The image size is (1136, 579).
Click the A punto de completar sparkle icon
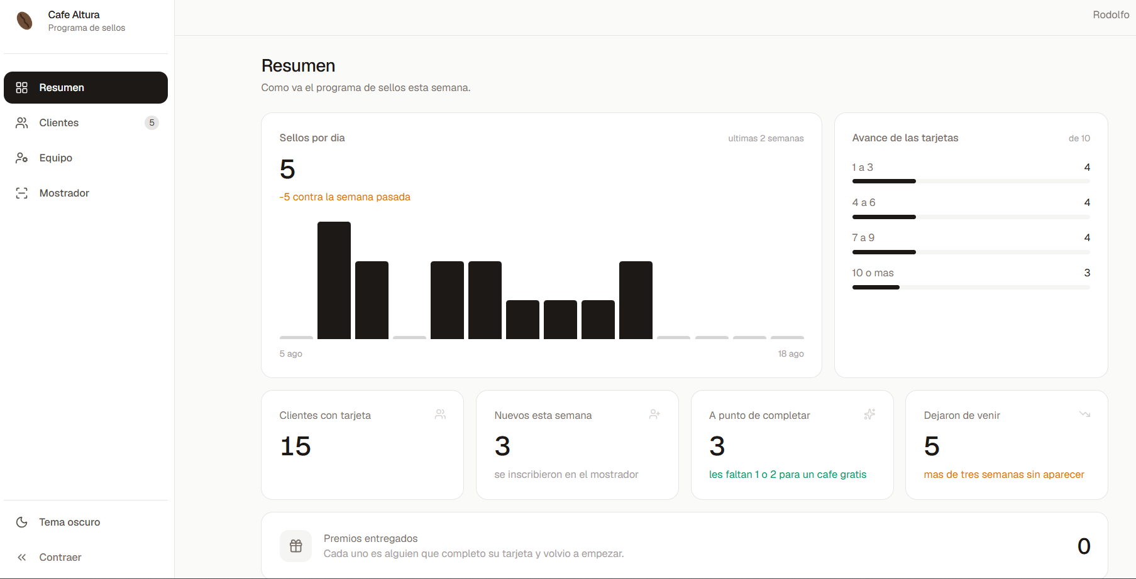pyautogui.click(x=870, y=414)
